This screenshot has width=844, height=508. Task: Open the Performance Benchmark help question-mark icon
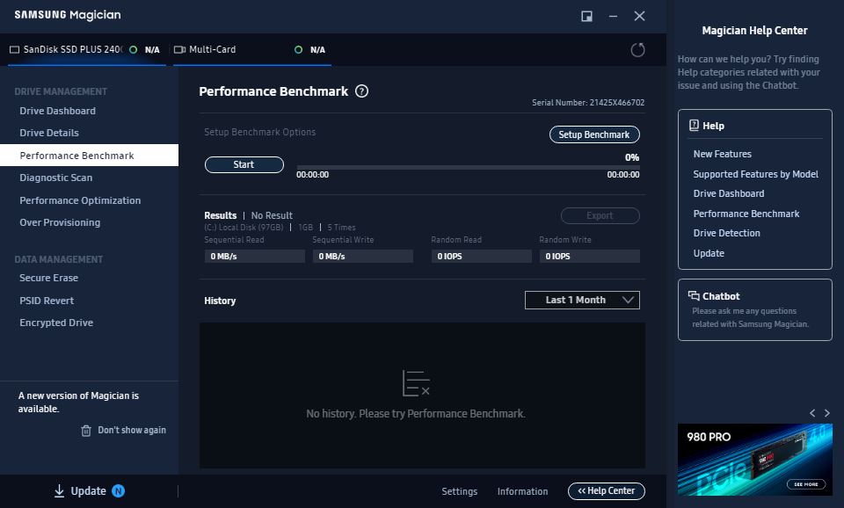click(361, 91)
